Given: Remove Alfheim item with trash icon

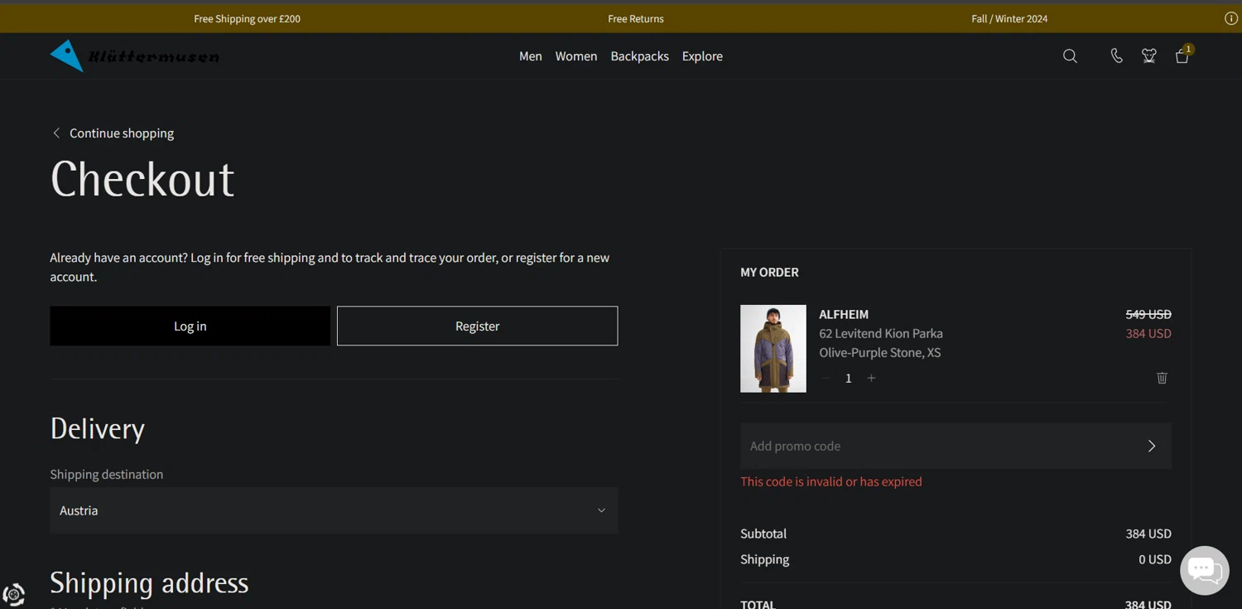Looking at the screenshot, I should click(x=1162, y=378).
